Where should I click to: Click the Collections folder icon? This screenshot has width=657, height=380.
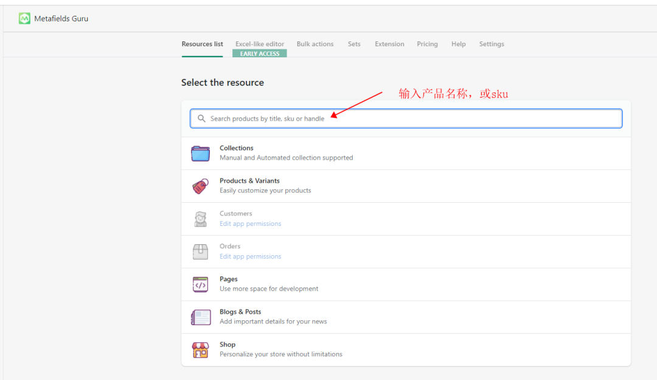click(200, 153)
